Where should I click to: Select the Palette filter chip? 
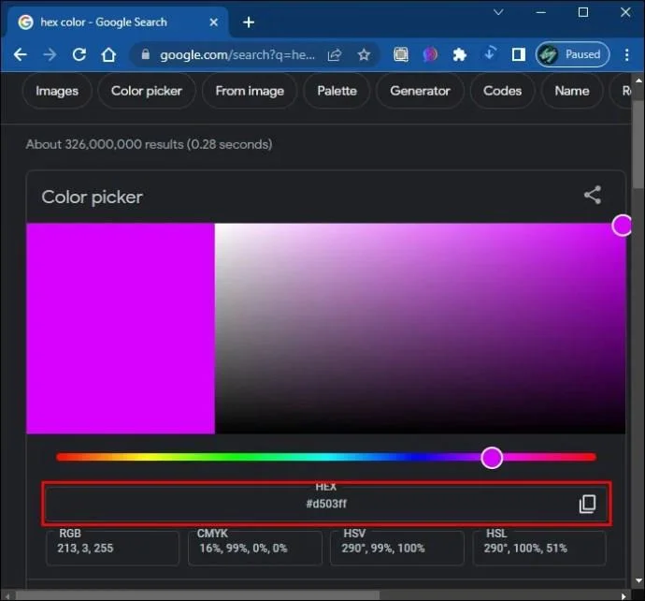tap(337, 91)
